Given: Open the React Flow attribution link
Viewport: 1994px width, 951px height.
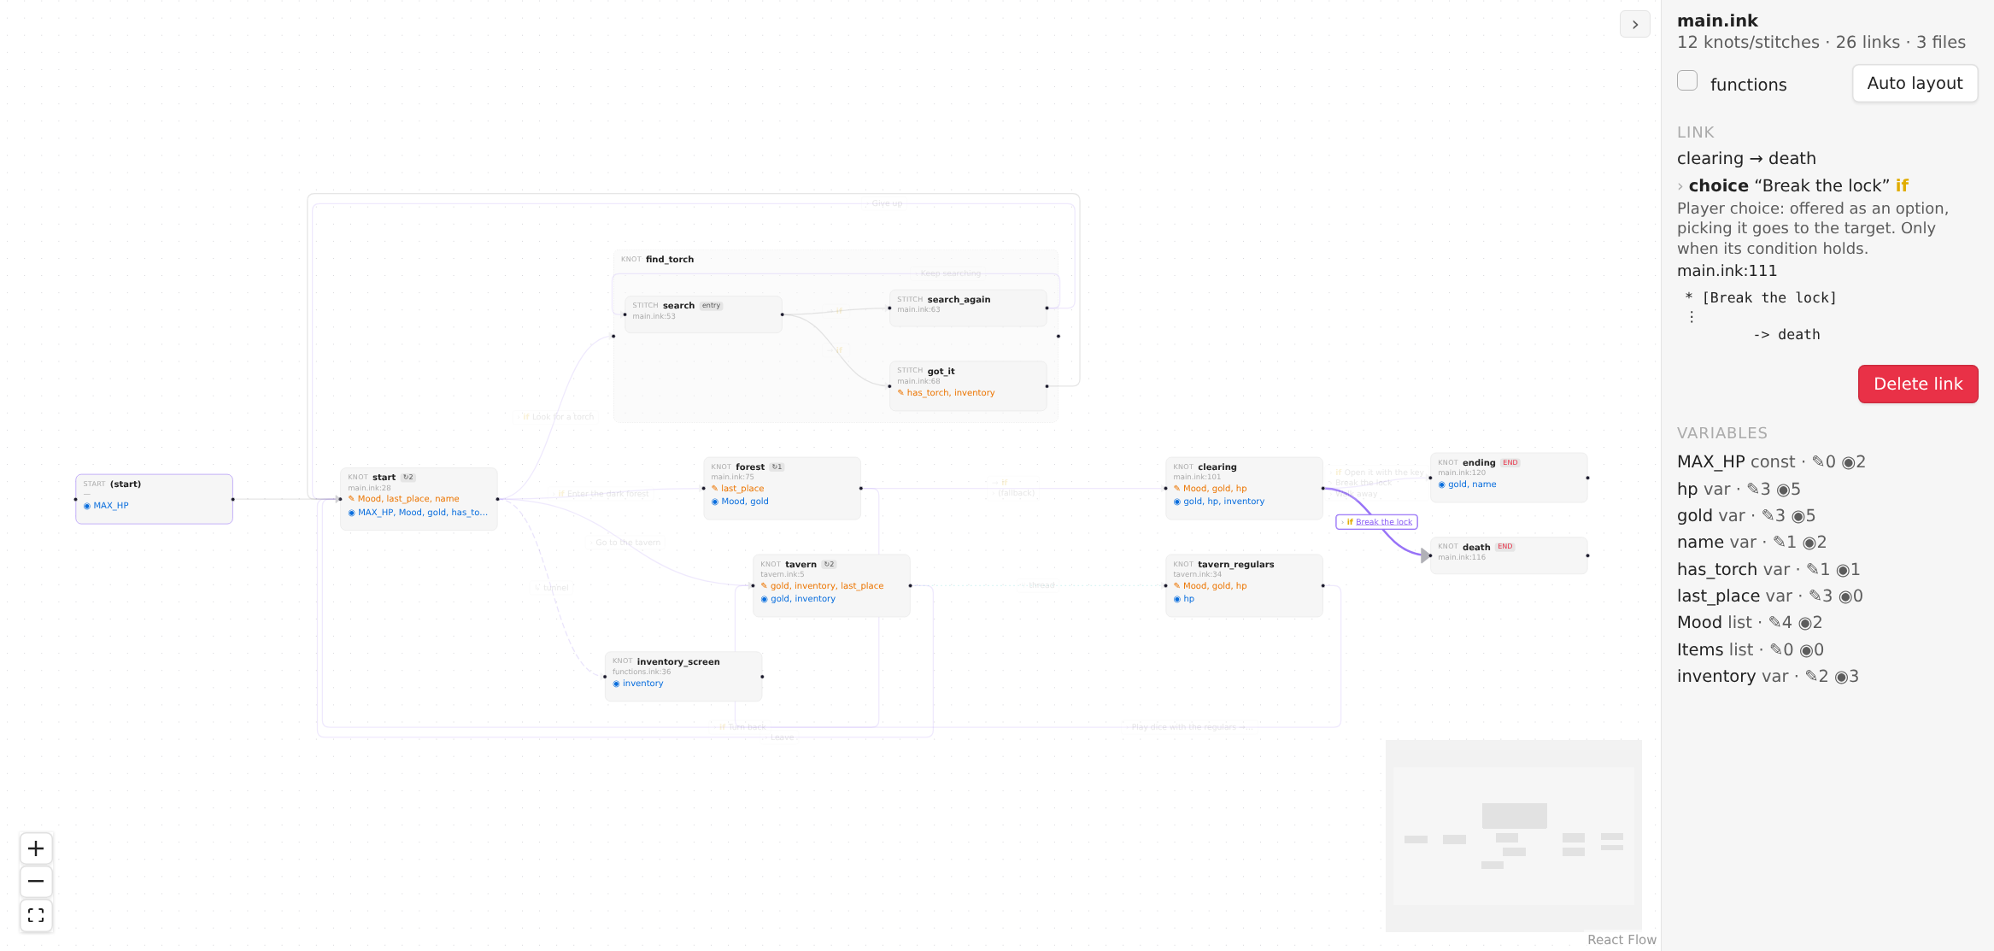Looking at the screenshot, I should 1622,940.
